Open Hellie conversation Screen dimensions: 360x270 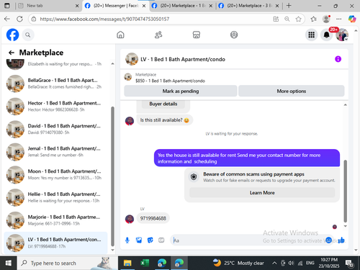[x=55, y=197]
